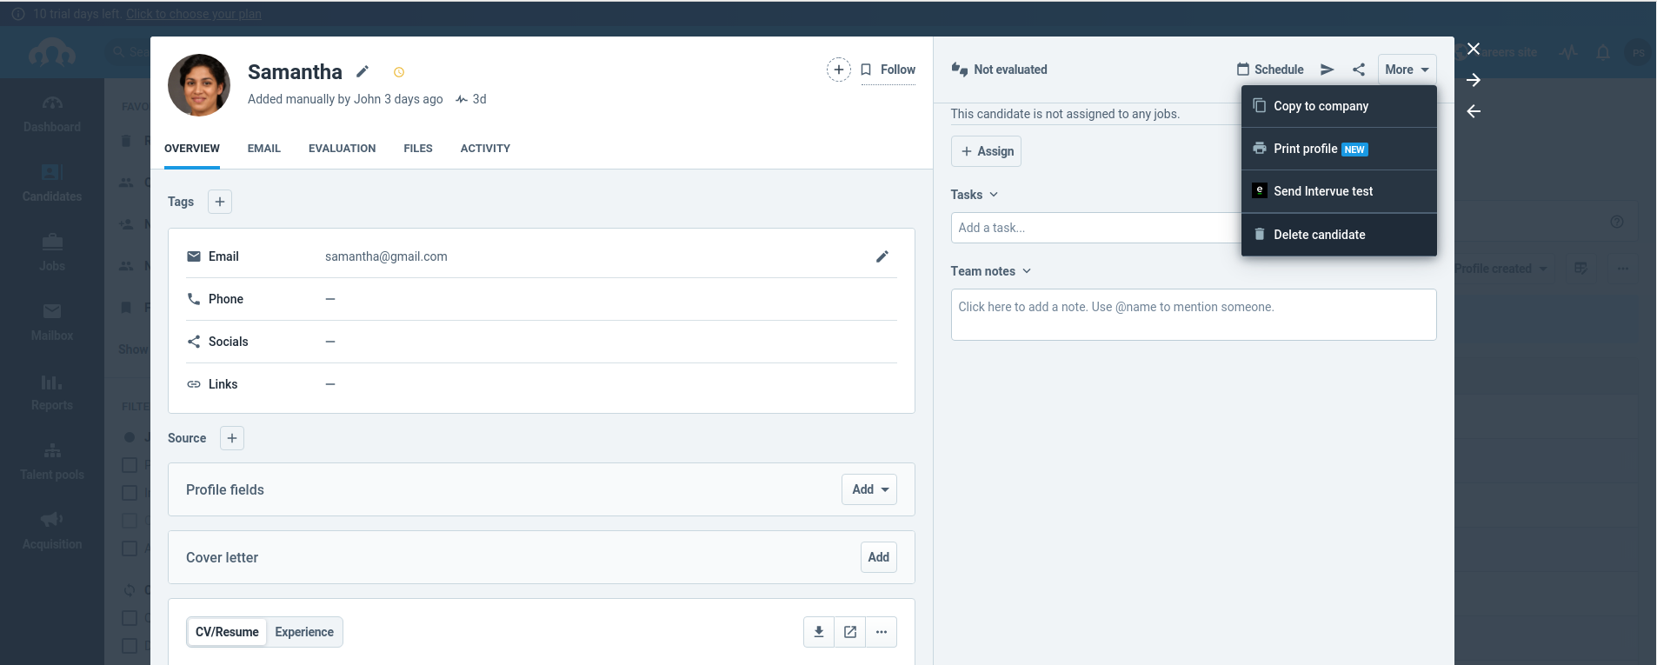Viewport: 1657px width, 665px height.
Task: Open the Profile created sort dropdown
Action: click(1501, 269)
